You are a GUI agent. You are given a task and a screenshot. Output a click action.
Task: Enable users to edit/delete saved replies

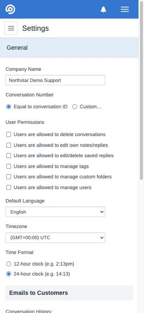[8, 156]
